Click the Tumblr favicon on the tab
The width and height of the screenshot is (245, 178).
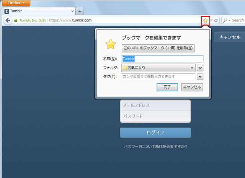pos(7,11)
